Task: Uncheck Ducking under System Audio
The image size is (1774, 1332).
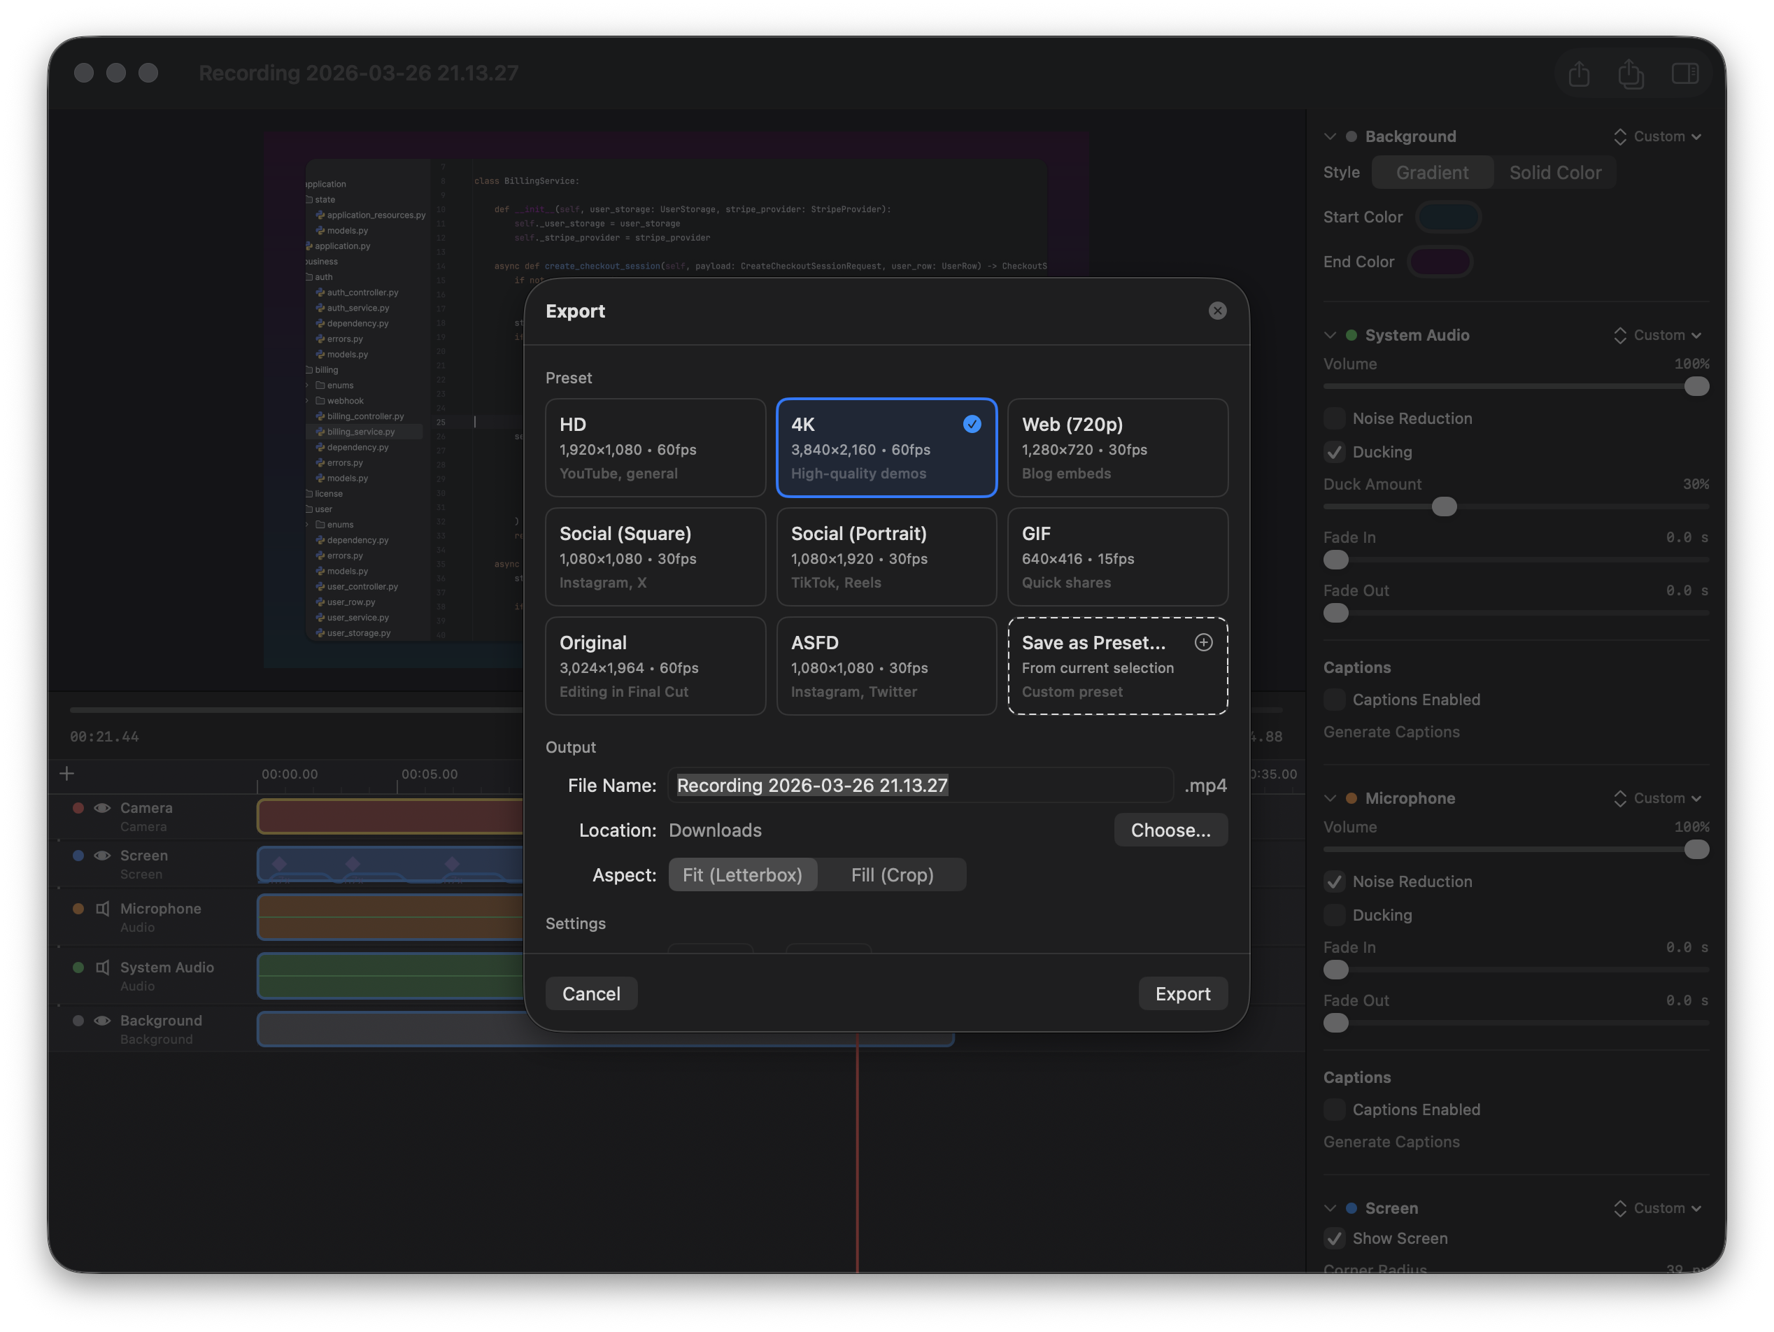Action: point(1335,451)
